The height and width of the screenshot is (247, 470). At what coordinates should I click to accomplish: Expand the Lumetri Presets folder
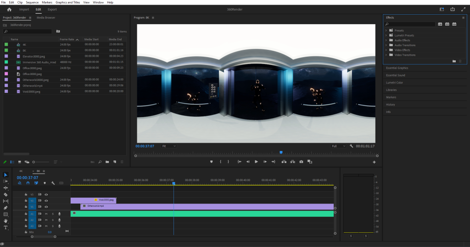(386, 35)
